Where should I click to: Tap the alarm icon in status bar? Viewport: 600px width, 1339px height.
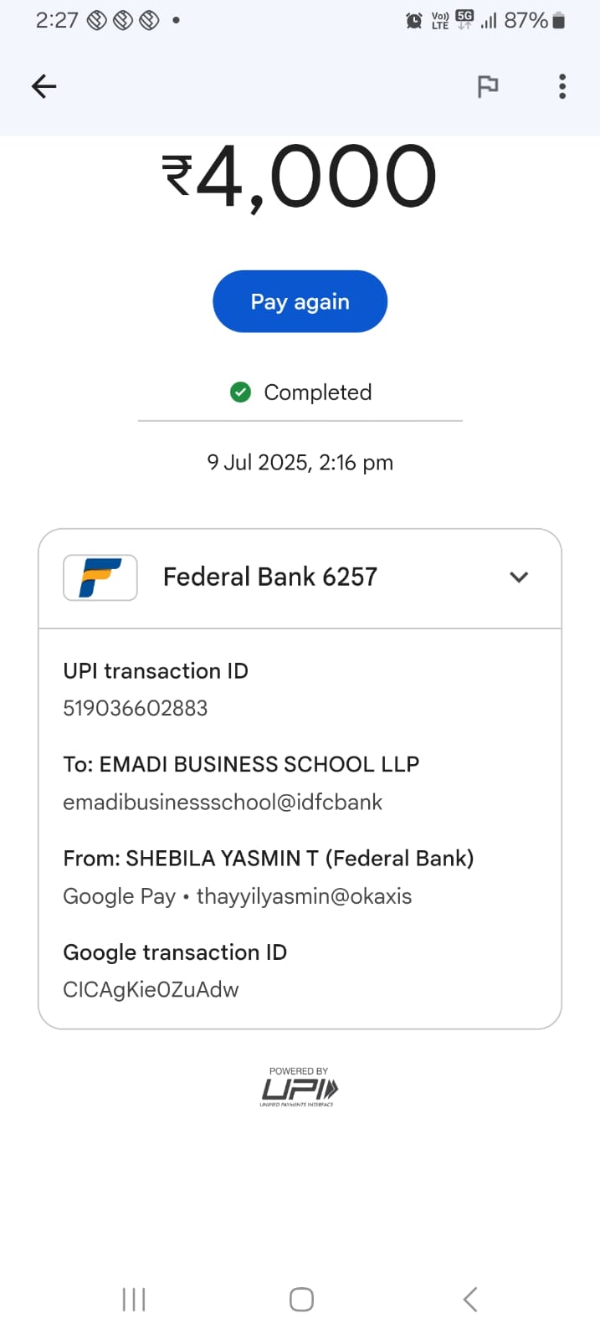pos(413,21)
